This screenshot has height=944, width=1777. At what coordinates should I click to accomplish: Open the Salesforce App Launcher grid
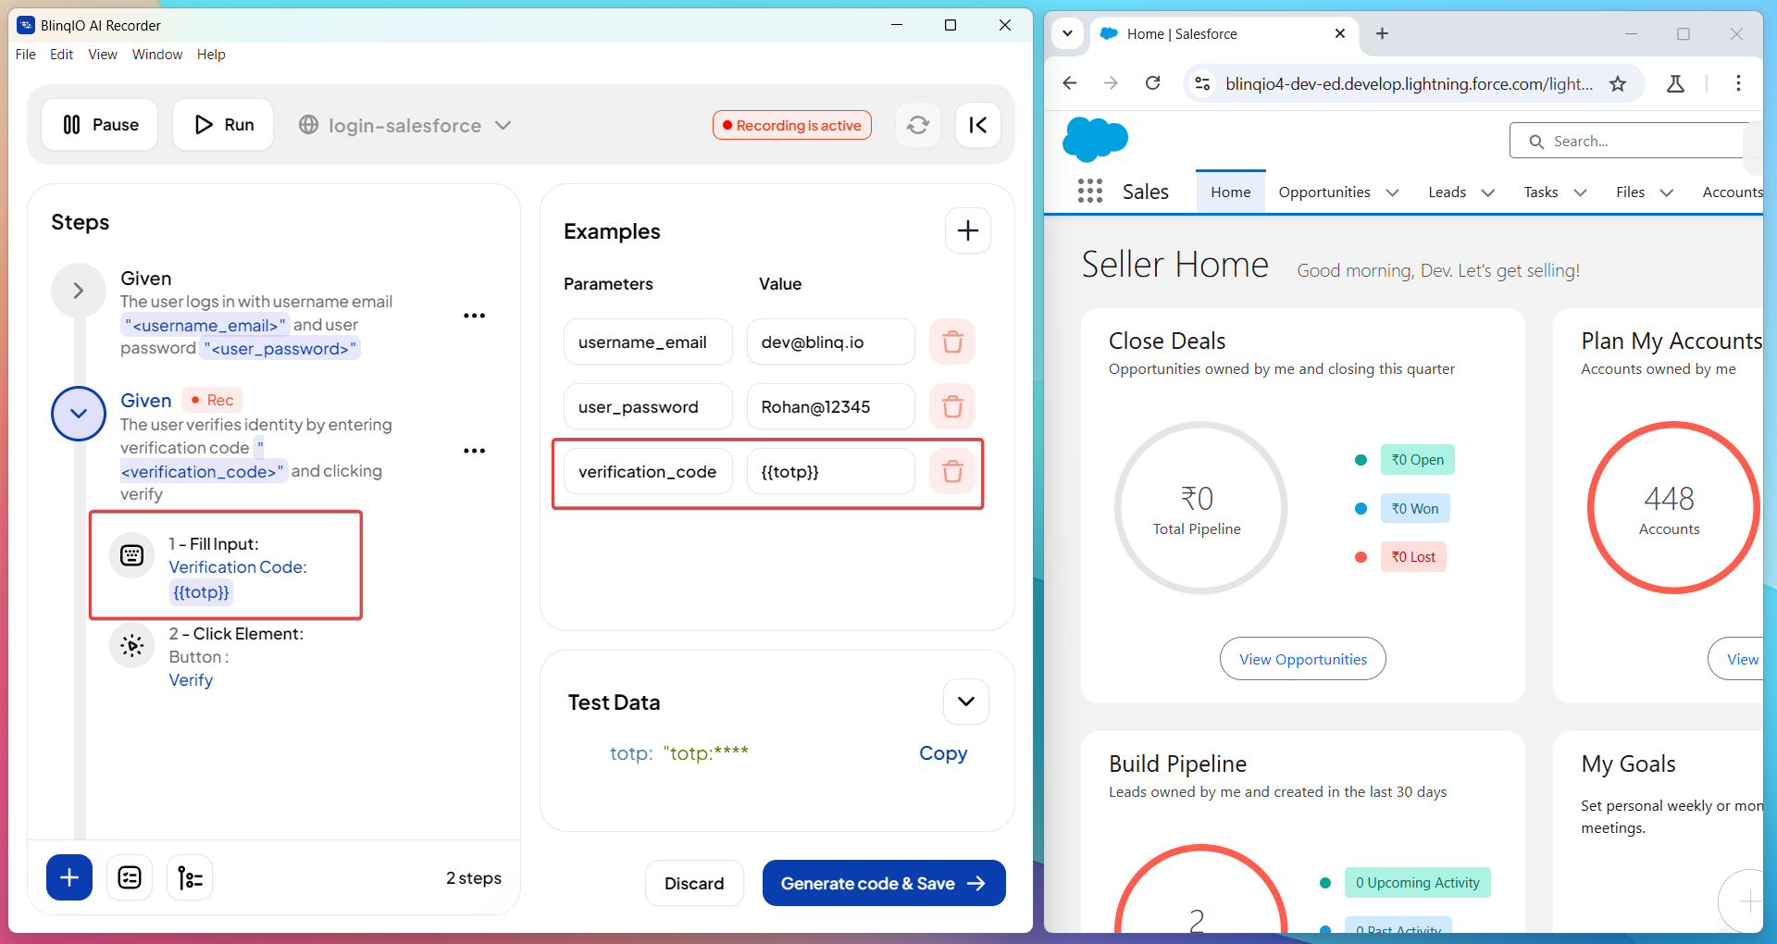[x=1090, y=192]
